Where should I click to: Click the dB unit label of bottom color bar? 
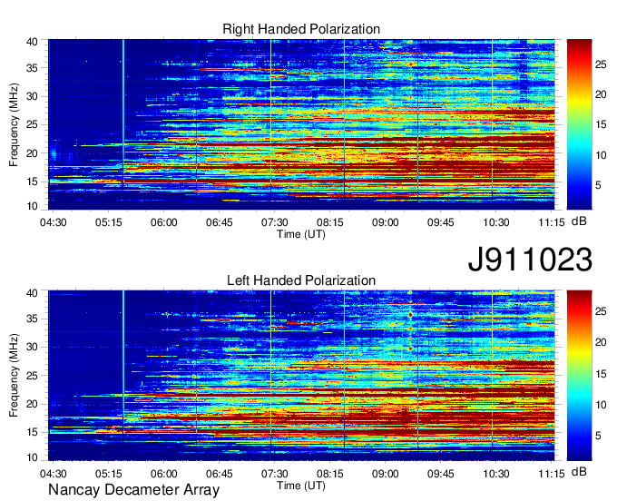tap(579, 471)
